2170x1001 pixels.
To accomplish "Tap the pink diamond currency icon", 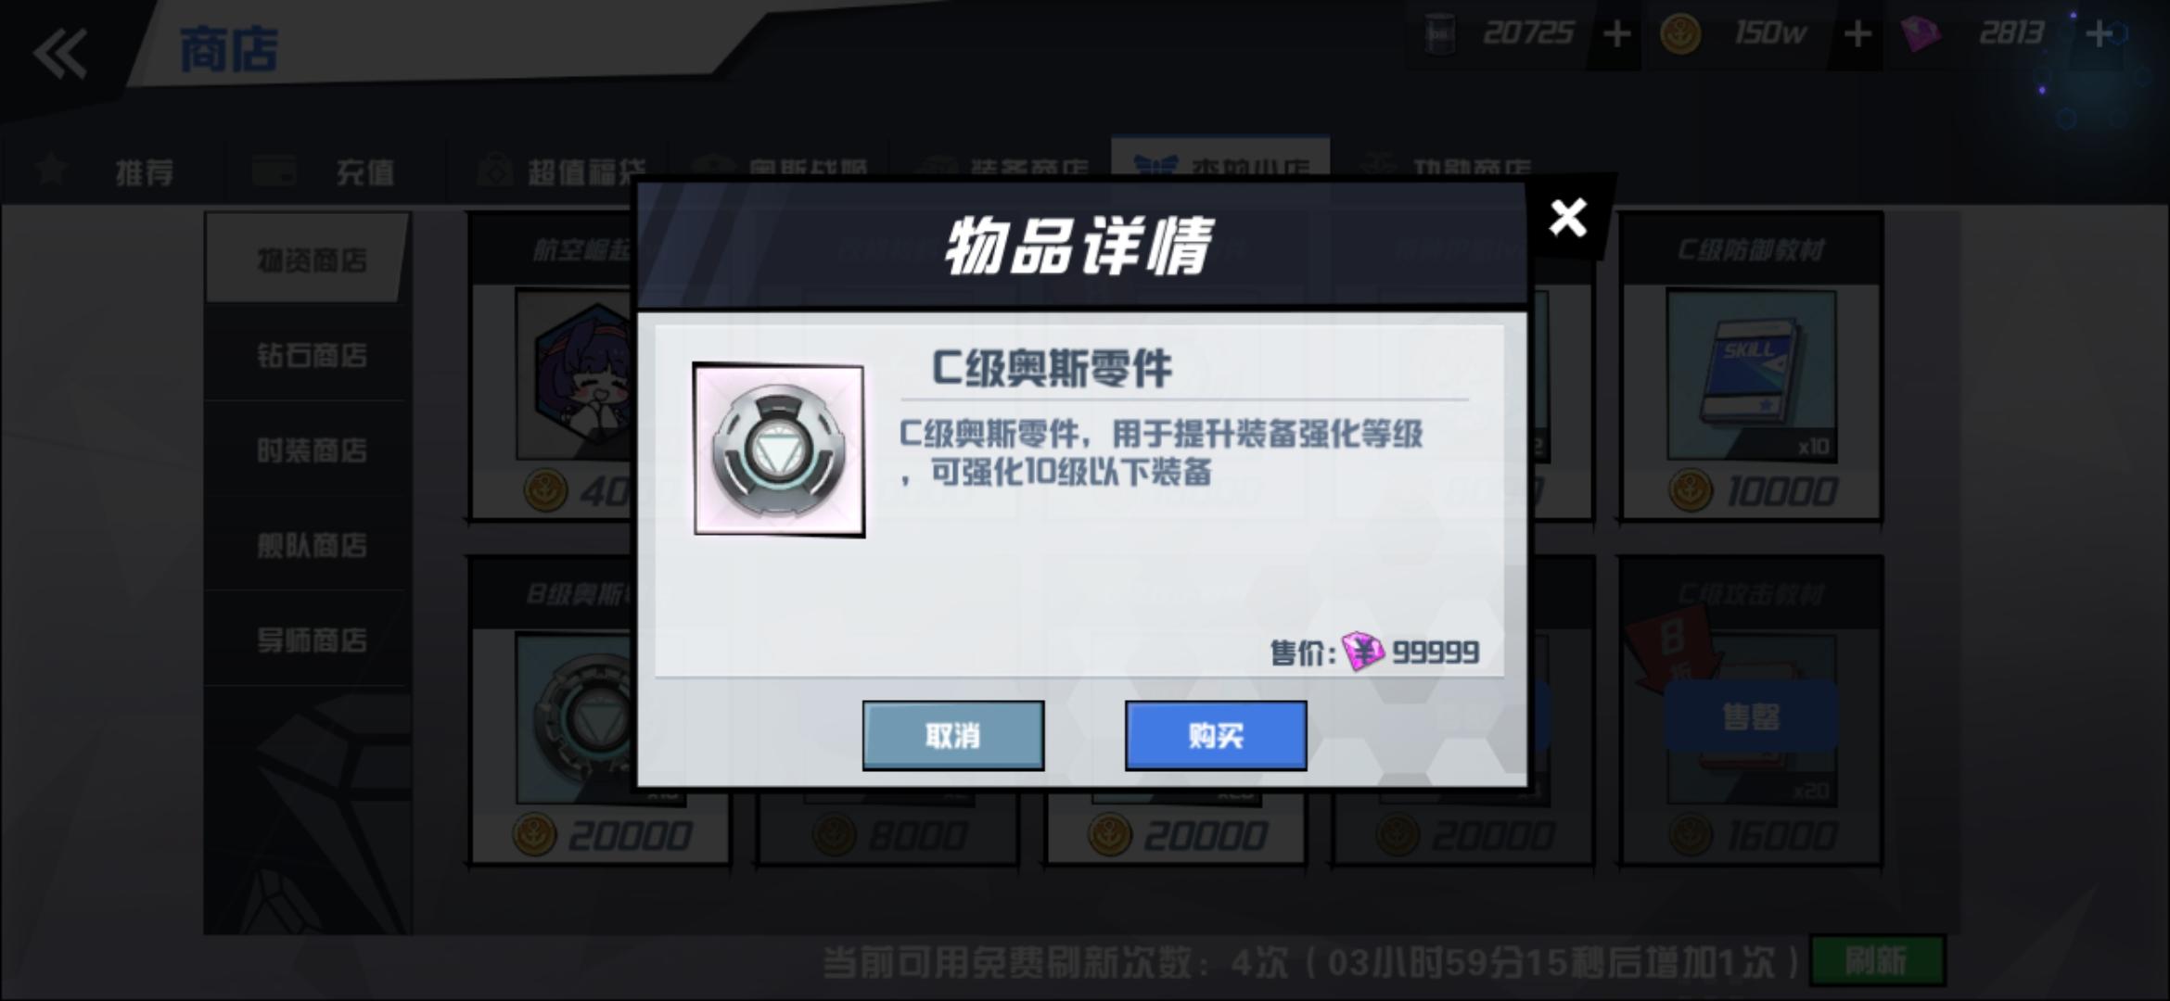I will pyautogui.click(x=1921, y=35).
